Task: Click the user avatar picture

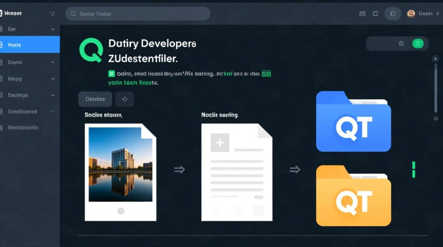Action: tap(411, 14)
